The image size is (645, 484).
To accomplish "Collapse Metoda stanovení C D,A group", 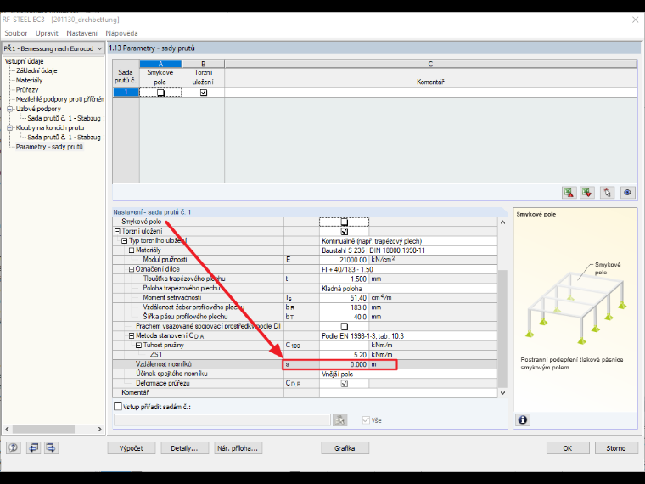I will tap(132, 336).
